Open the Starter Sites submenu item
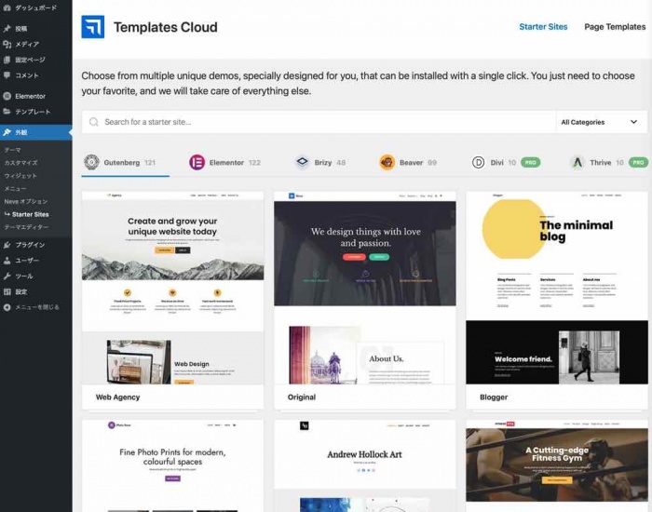The height and width of the screenshot is (512, 652). [31, 214]
